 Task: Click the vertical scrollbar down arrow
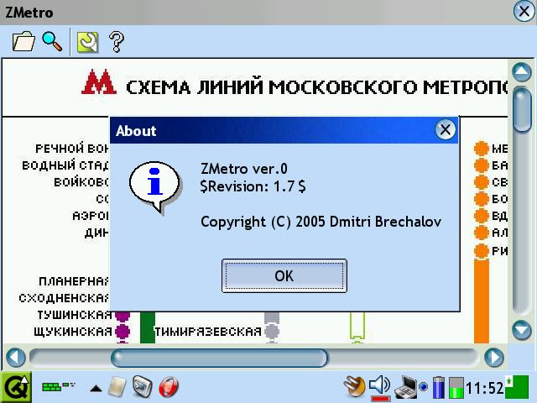[522, 330]
